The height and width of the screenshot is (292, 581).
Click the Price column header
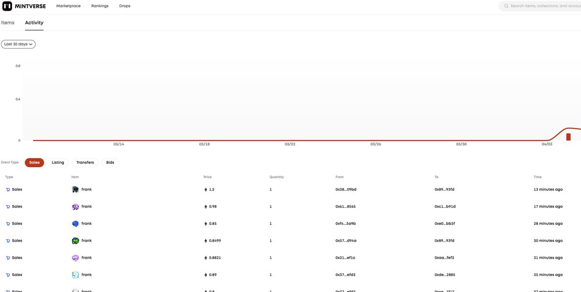[x=207, y=177]
